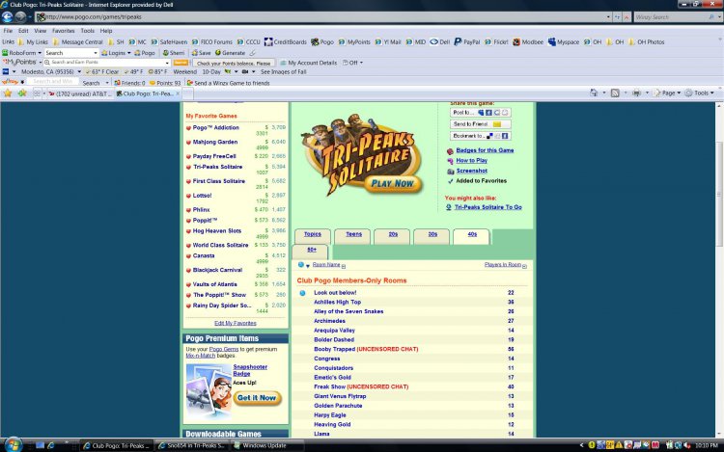Switch to Windows Update taskbar button
Viewport: 724px width, 452px height.
(267, 445)
